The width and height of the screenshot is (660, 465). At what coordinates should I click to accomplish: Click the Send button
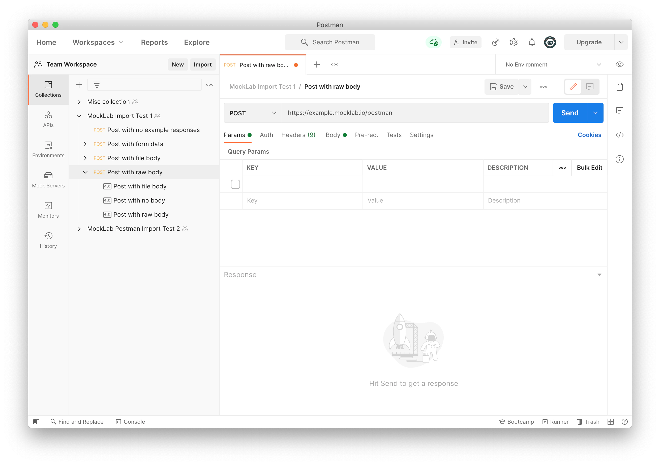(570, 113)
